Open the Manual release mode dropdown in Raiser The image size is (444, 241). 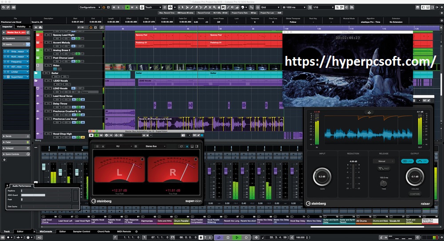tap(384, 161)
